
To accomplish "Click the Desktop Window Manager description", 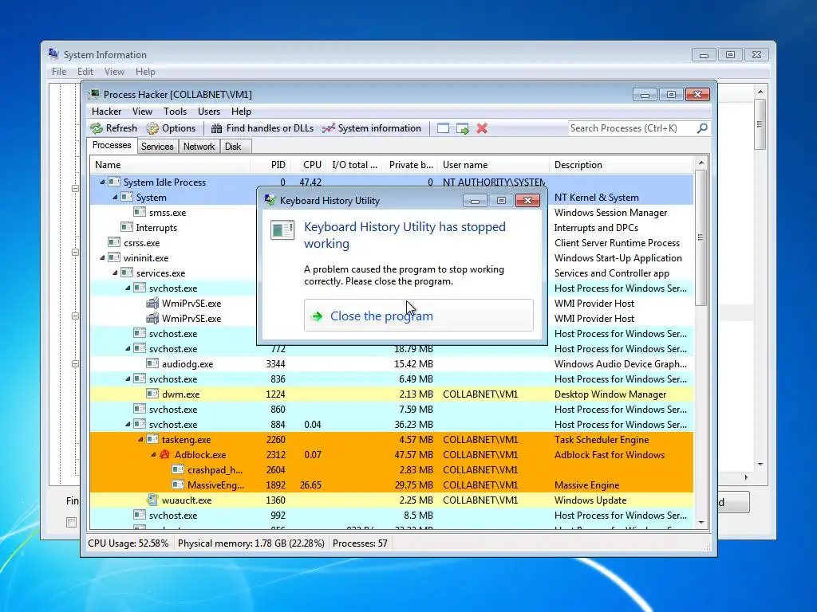I will tap(610, 394).
